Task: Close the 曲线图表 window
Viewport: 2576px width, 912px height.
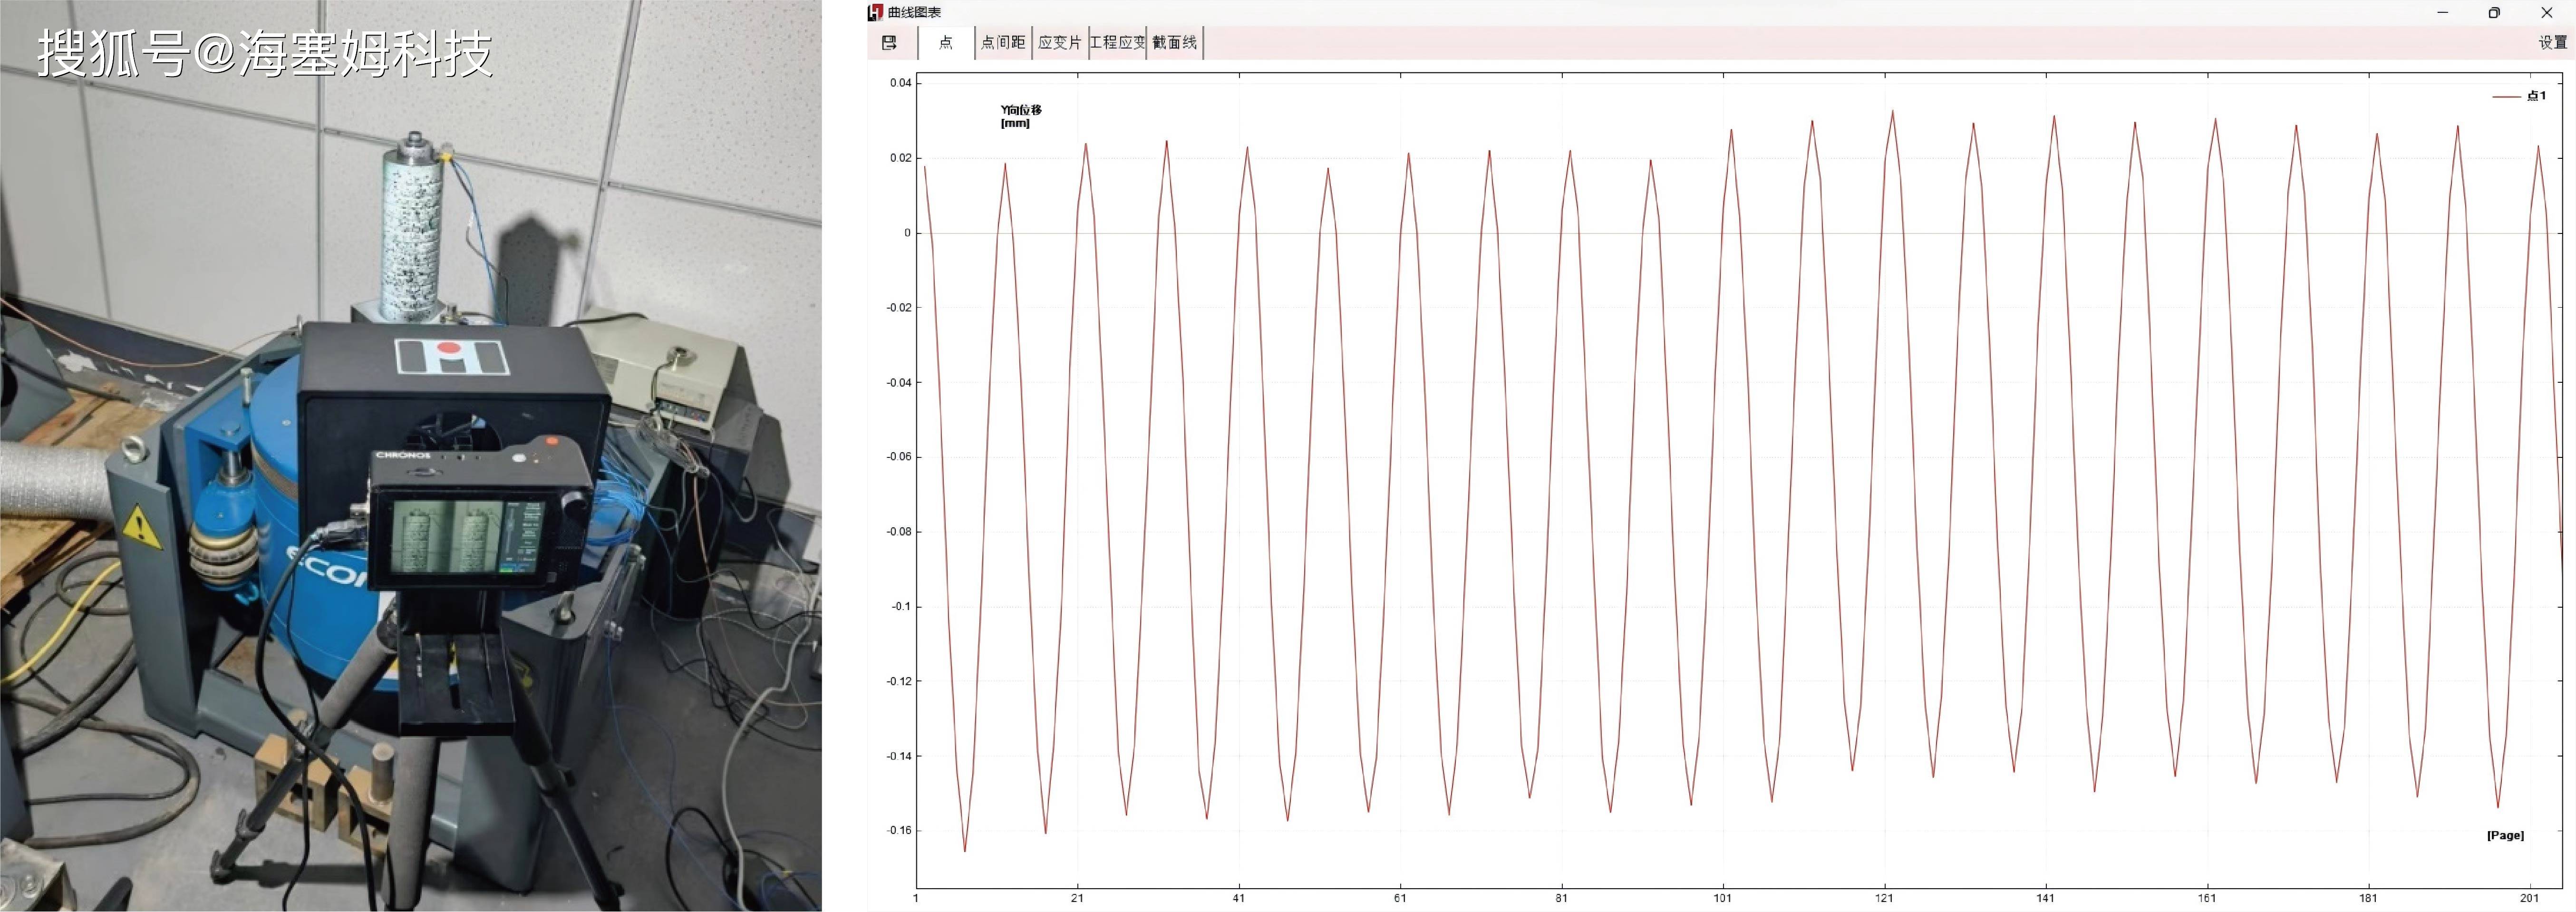Action: pos(2546,12)
